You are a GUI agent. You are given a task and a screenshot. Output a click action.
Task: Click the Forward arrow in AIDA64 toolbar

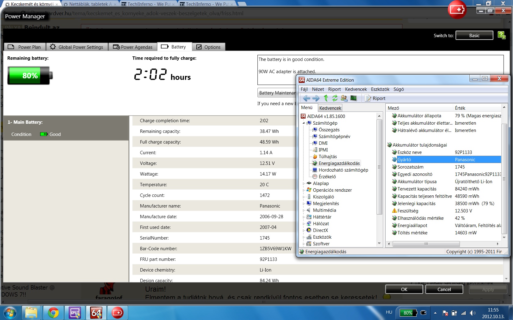click(x=316, y=98)
